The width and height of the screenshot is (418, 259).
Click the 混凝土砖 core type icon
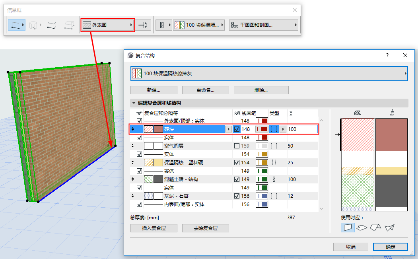[x=274, y=179]
